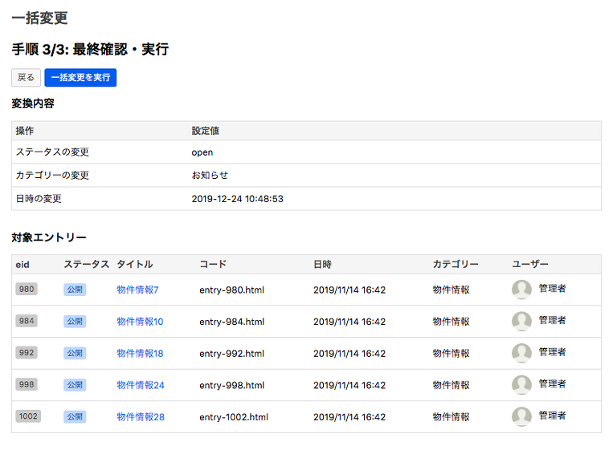Click user avatar in entry 980 row

521,290
